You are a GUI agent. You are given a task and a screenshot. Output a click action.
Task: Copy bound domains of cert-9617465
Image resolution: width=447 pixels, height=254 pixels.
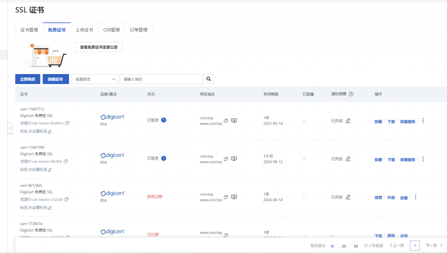pyautogui.click(x=226, y=197)
